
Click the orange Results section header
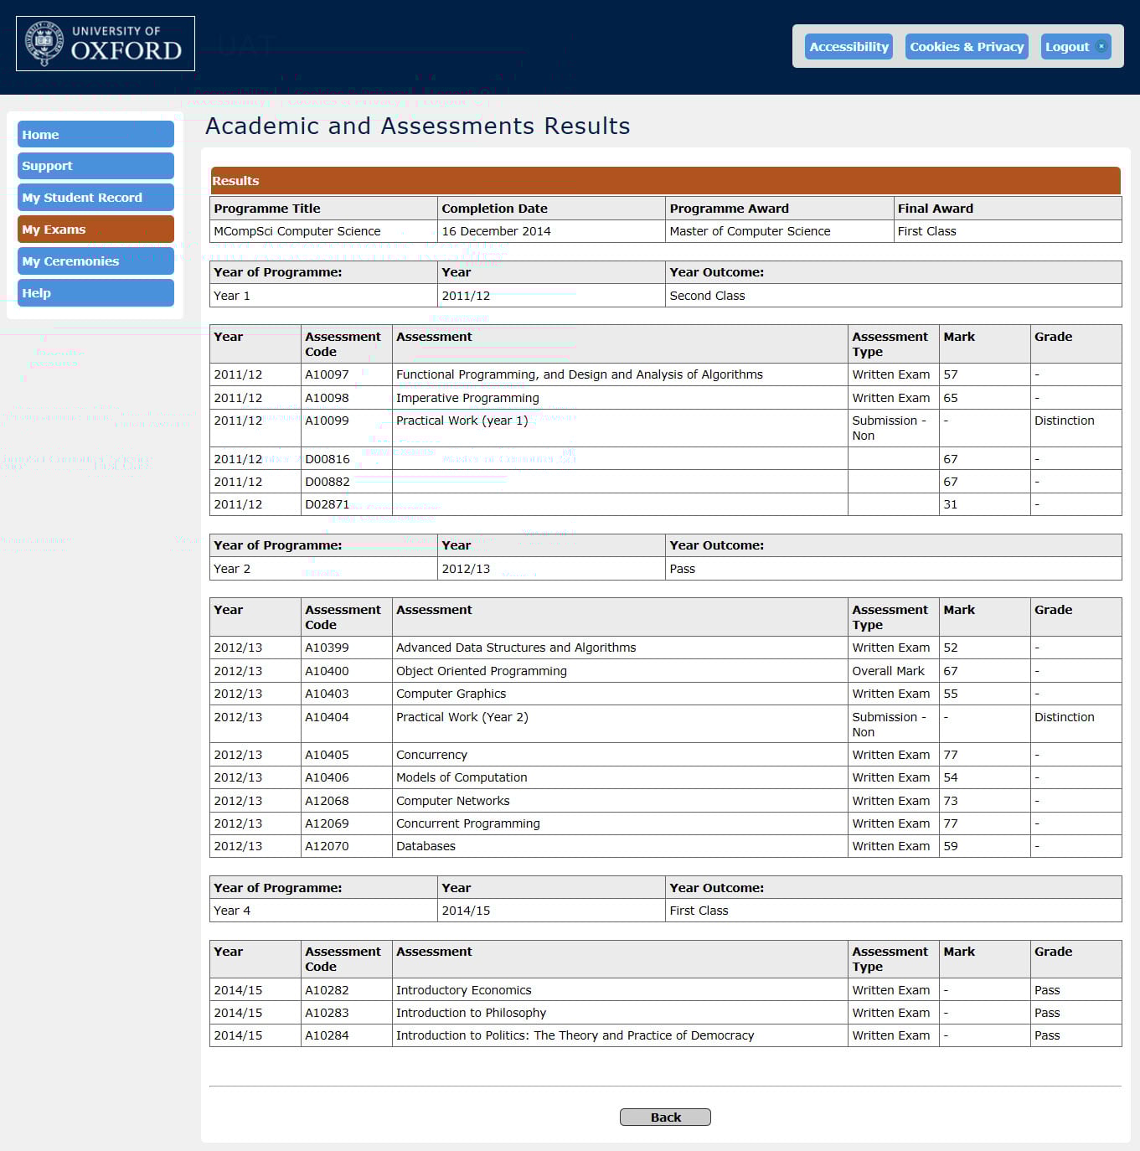coord(665,181)
